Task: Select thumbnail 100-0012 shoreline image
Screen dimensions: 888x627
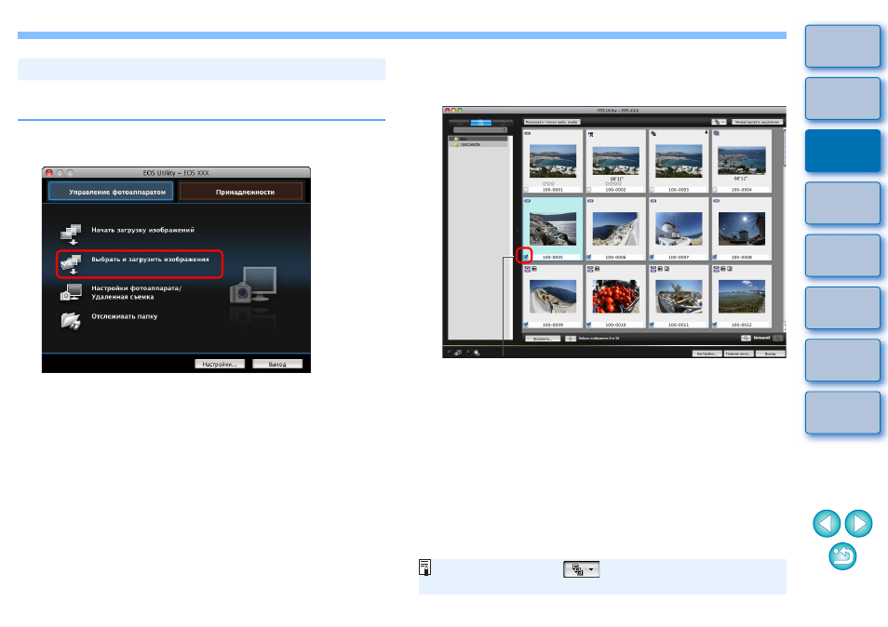Action: click(x=741, y=297)
